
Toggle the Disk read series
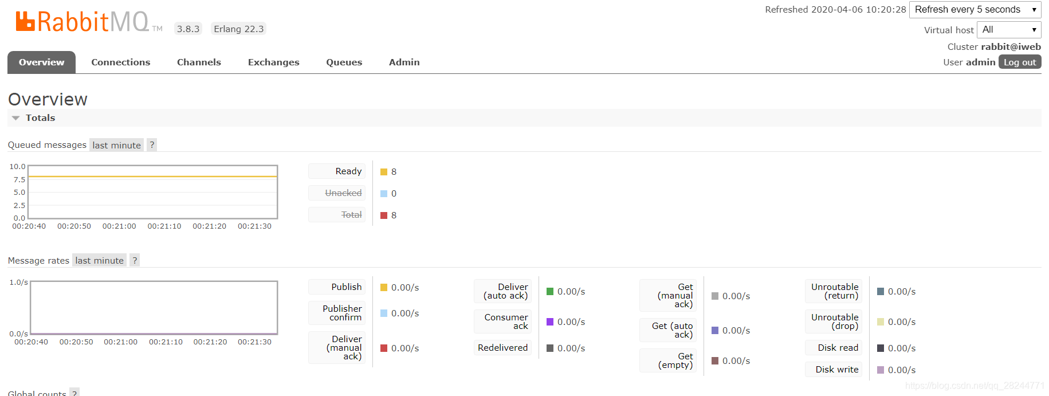click(834, 348)
